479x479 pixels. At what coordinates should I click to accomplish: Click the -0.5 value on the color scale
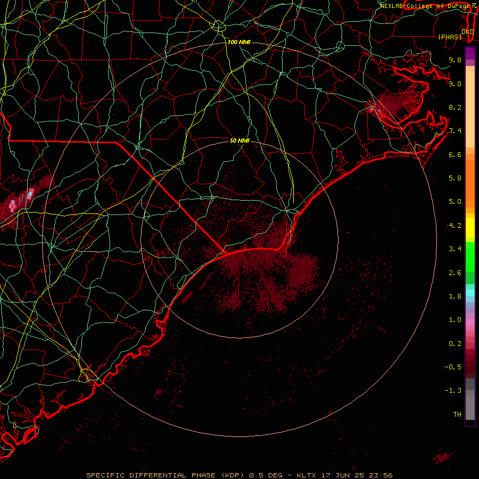(x=453, y=367)
